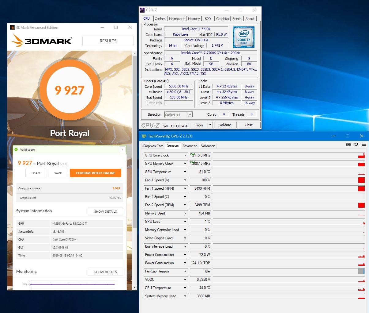Show details for Monitoring section
This screenshot has width=369, height=313.
[x=106, y=272]
